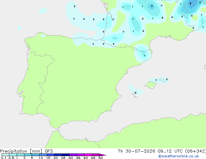Screen dimensions: 206x159
Task: Select the 40–45 mm magenta legend swatch
Action: pyautogui.click(x=88, y=155)
